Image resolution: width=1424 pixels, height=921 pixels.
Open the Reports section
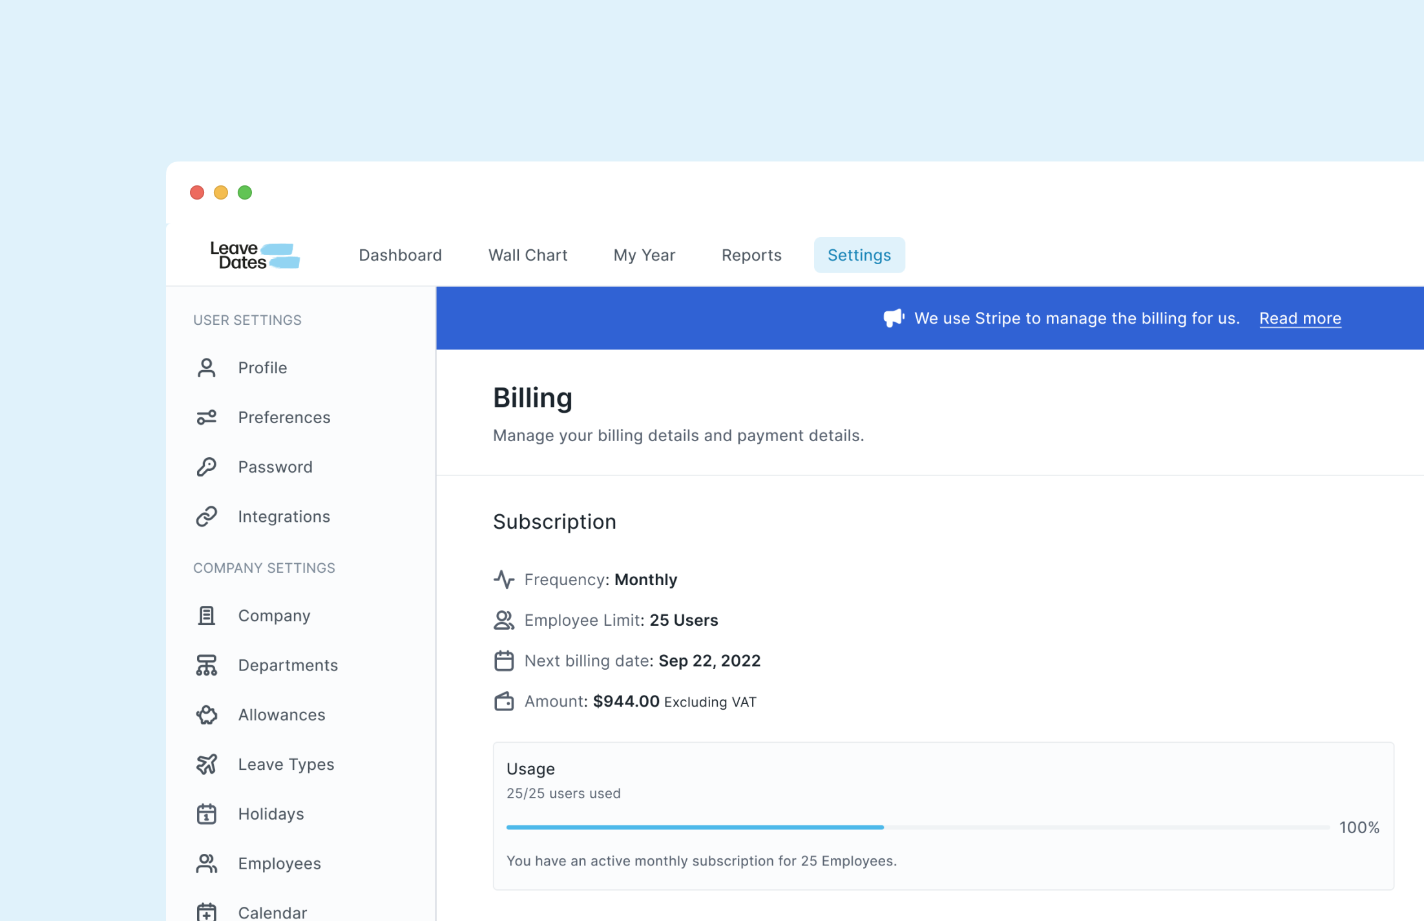click(751, 254)
